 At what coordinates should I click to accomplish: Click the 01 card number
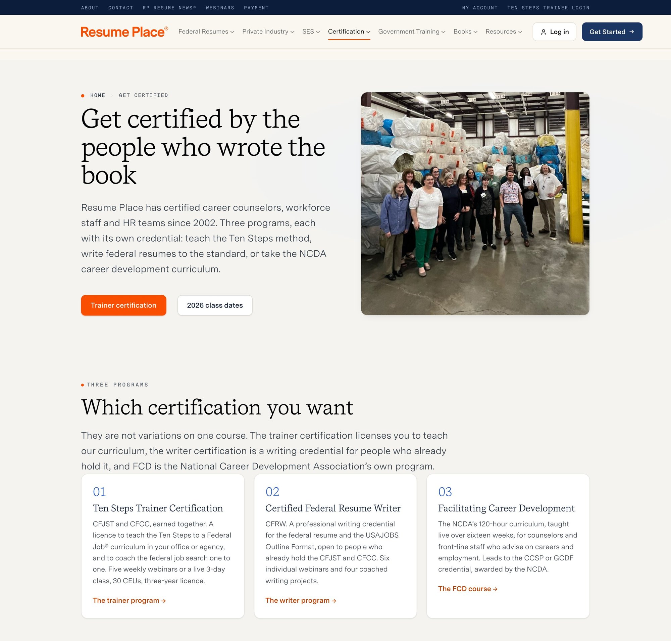99,492
